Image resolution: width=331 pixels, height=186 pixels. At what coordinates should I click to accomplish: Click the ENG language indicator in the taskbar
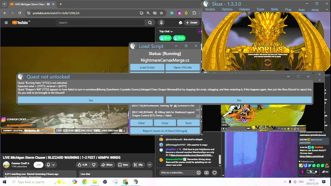301,182
